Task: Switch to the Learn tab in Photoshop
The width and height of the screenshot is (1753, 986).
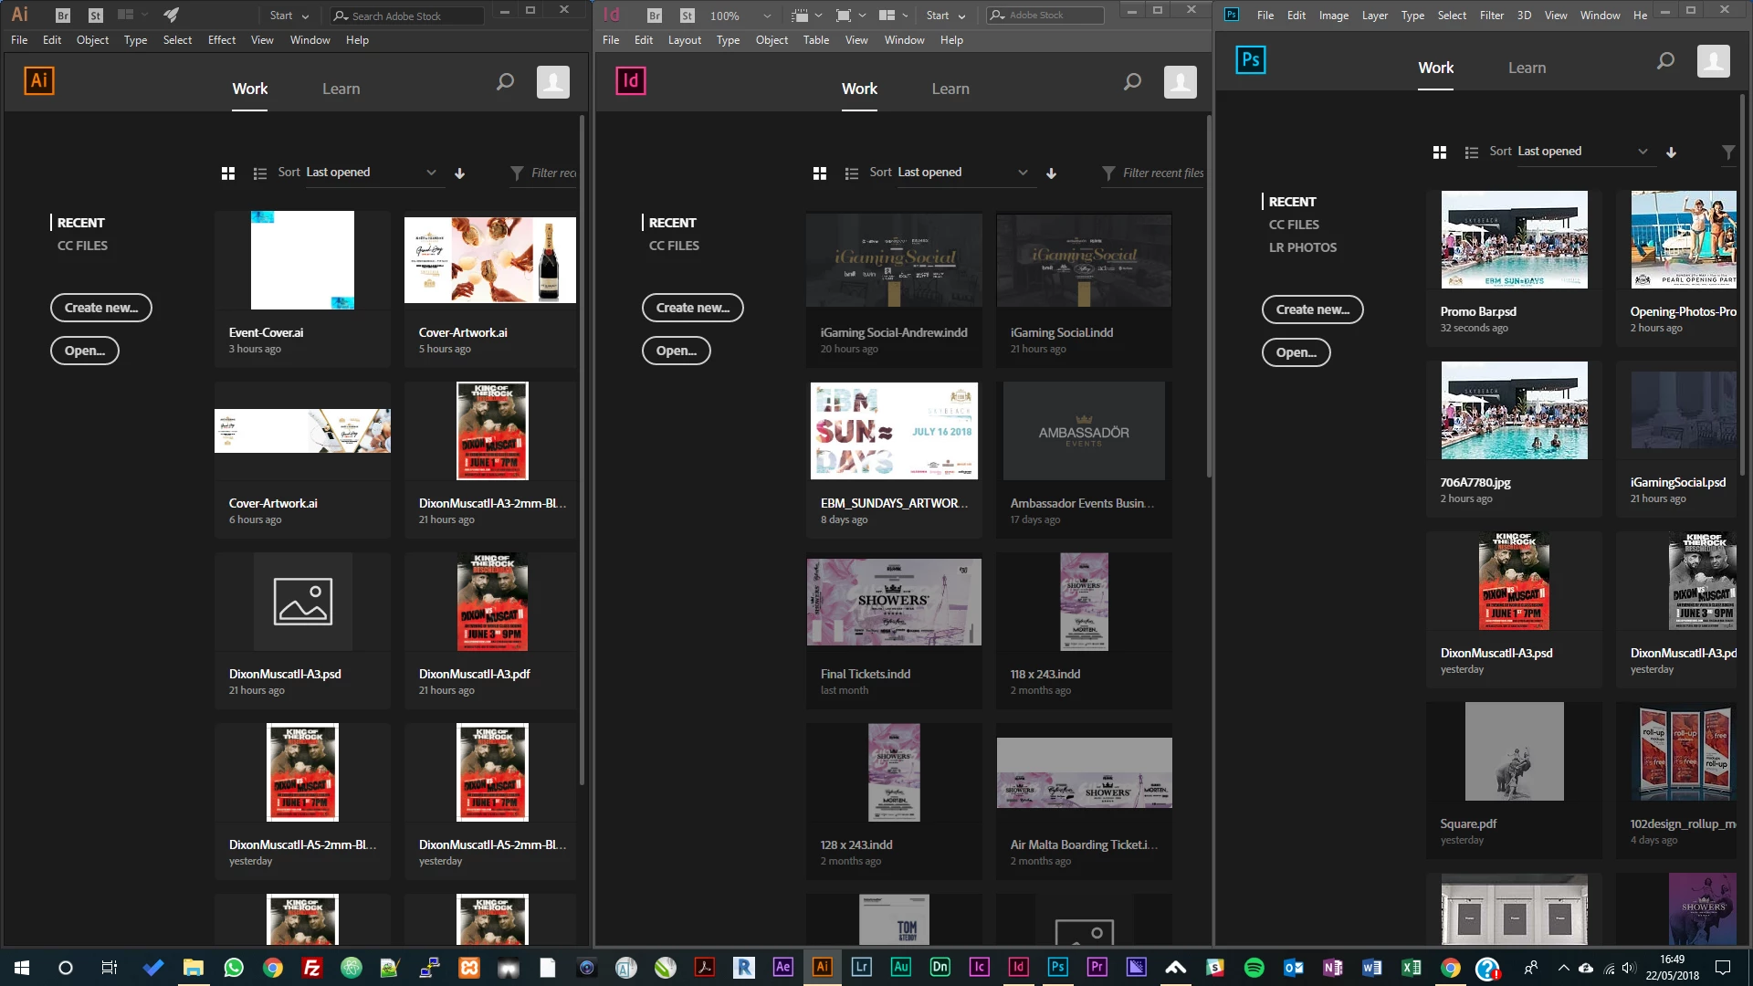Action: point(1527,68)
